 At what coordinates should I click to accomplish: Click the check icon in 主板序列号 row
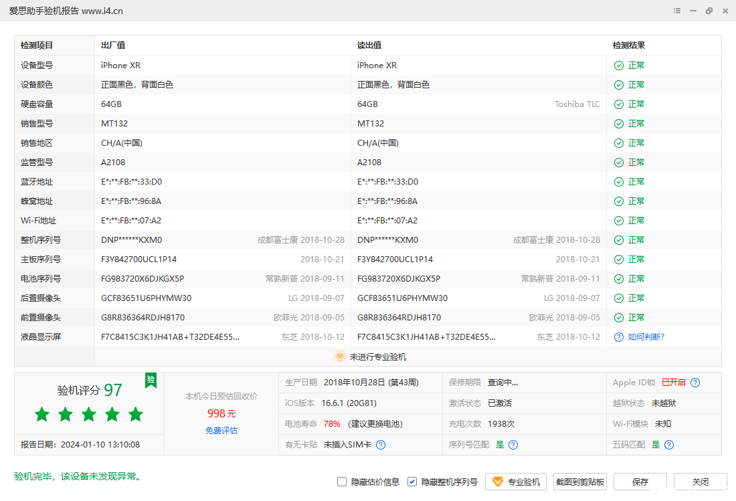[x=619, y=260]
